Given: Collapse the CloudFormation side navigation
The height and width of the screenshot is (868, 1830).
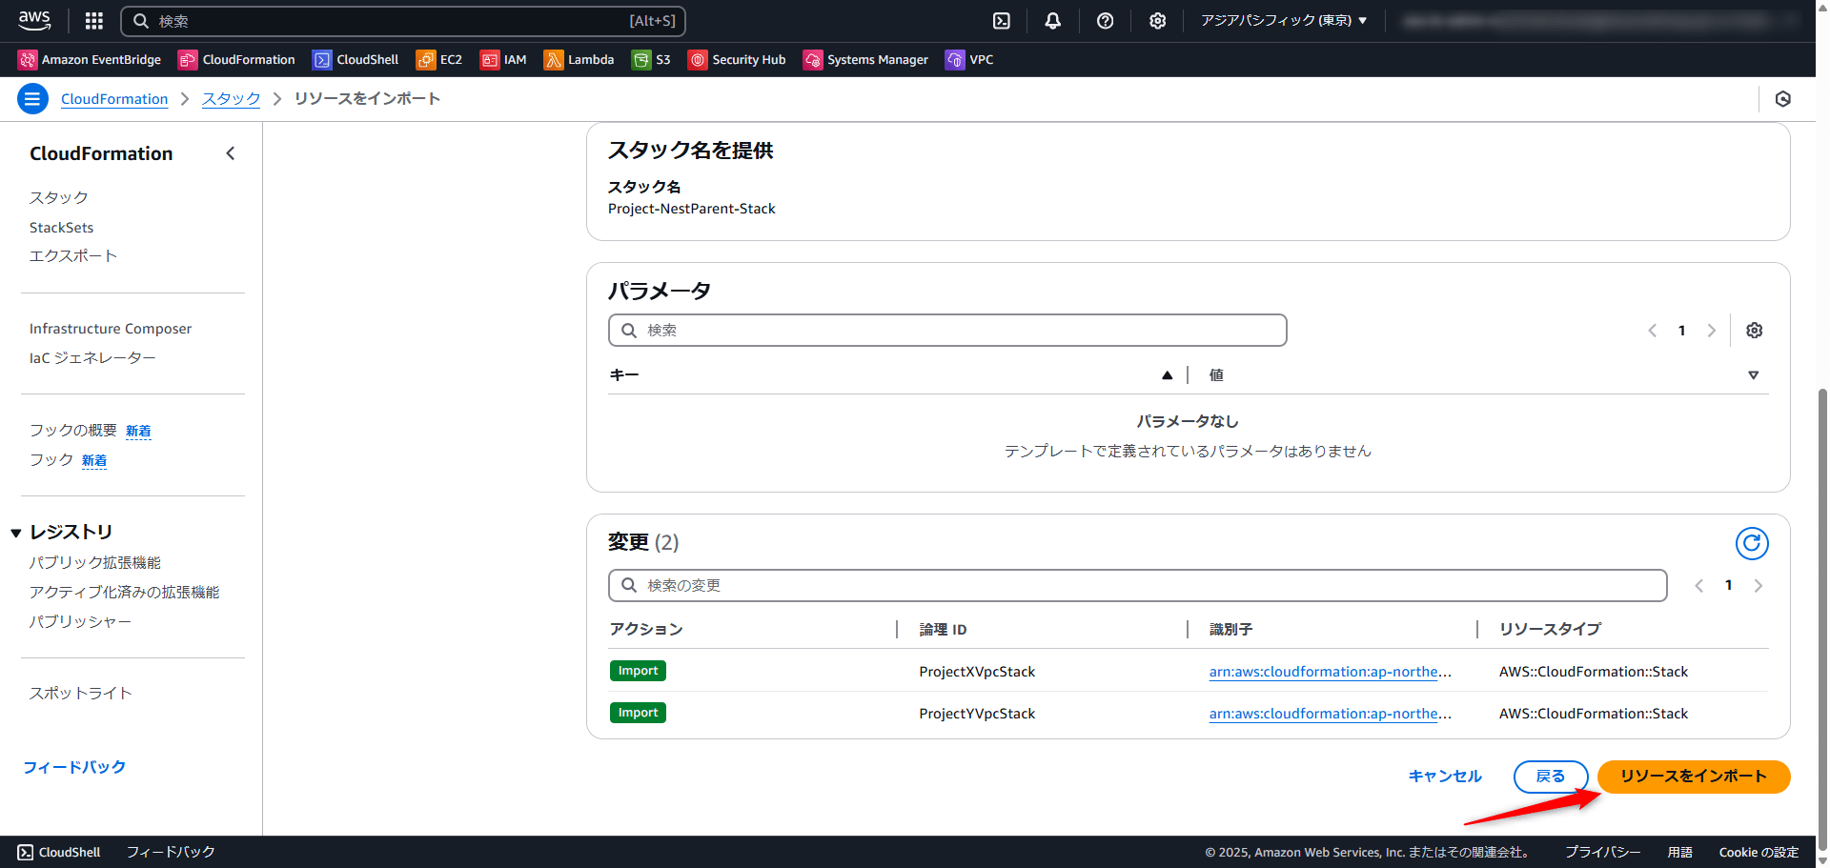Looking at the screenshot, I should 230,153.
